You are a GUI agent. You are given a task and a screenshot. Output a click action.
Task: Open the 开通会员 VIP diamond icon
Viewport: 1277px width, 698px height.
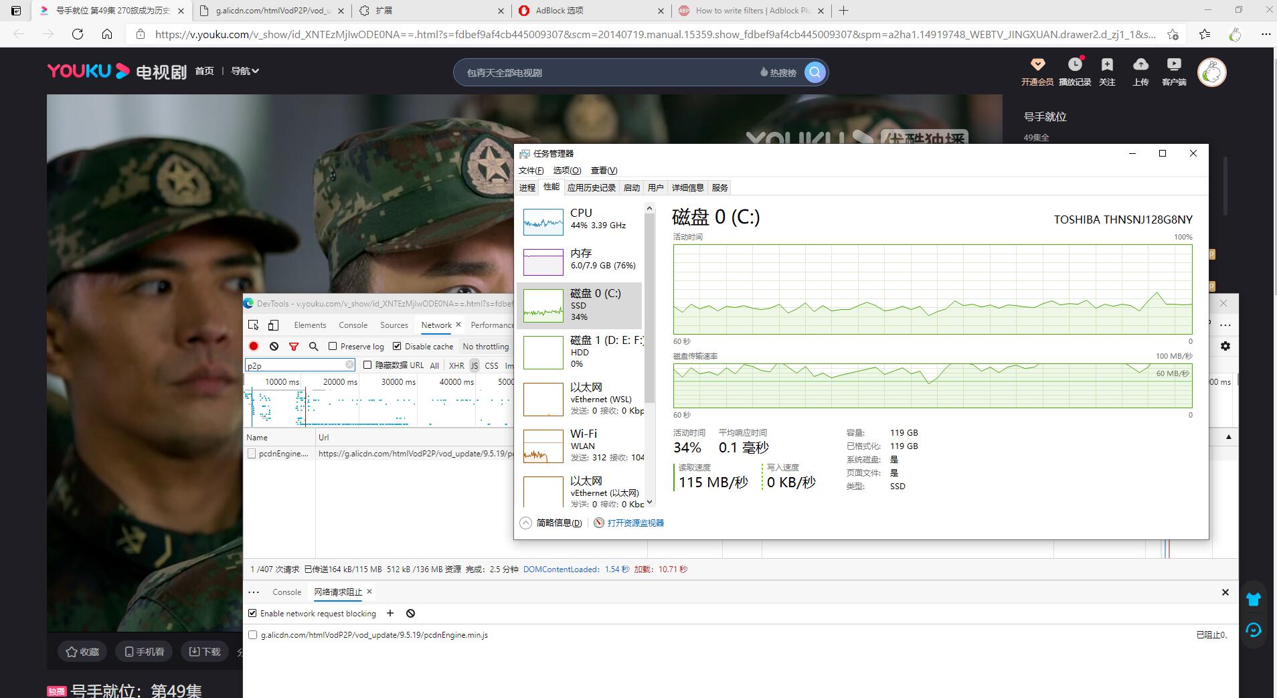click(1037, 64)
